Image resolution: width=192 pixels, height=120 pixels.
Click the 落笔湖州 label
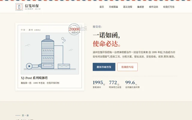coord(97,87)
